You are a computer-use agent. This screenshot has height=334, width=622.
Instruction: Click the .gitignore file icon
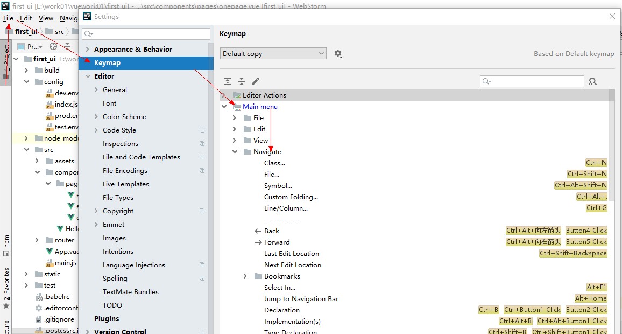coord(39,319)
